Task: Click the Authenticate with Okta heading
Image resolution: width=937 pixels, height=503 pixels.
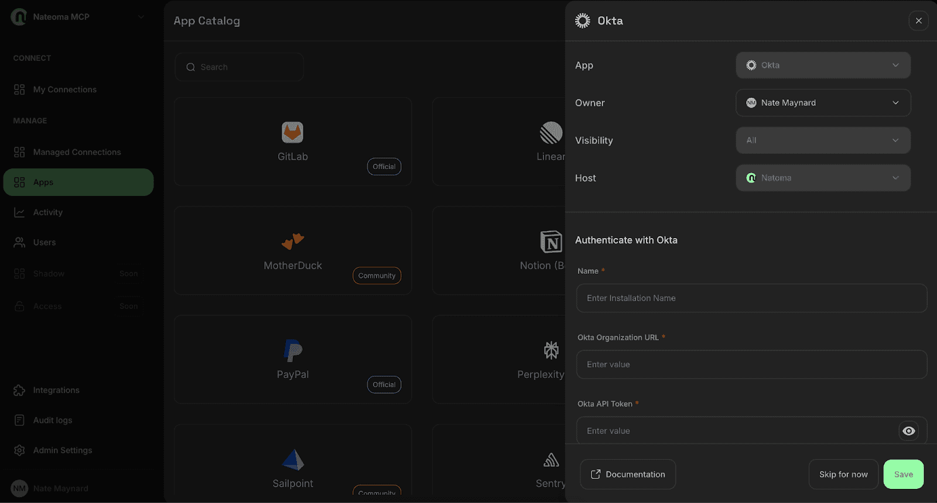Action: pyautogui.click(x=626, y=240)
